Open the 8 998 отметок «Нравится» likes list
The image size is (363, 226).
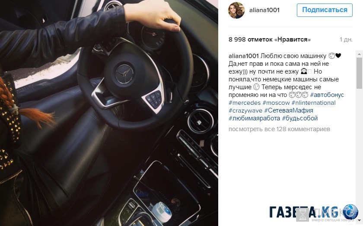point(270,40)
